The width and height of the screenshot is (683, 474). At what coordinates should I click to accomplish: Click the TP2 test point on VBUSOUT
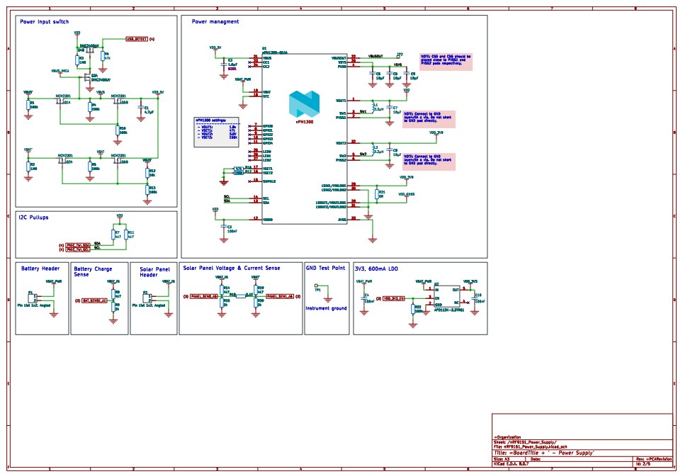coord(397,56)
